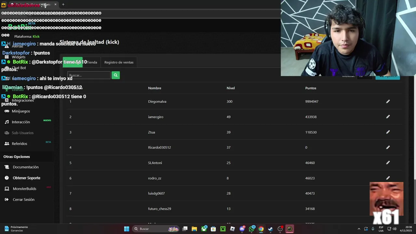Select the name Diegomalva
Screen dimensions: 416x234
pos(157,101)
